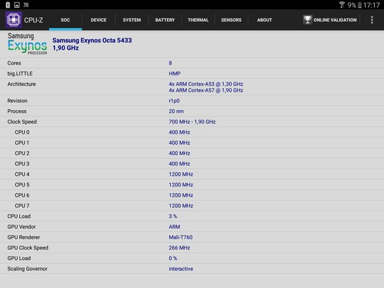Viewport: 384px width, 288px height.
Task: Tap the Architecture row label
Action: tap(22, 84)
